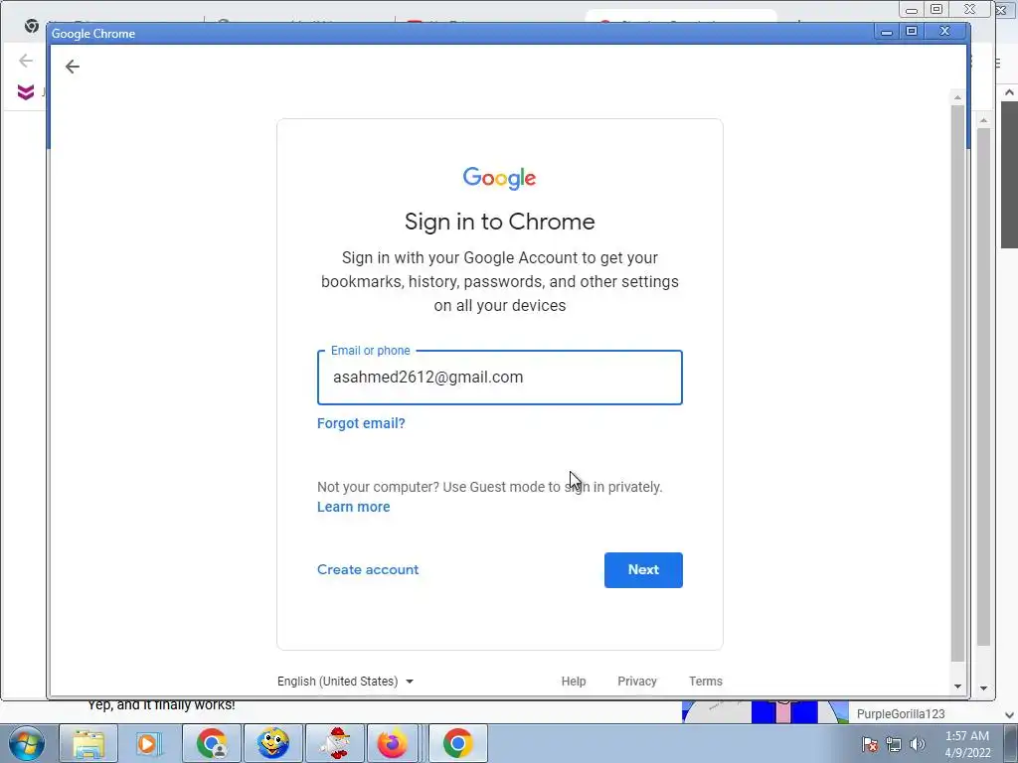
Task: Click Create account
Action: pyautogui.click(x=368, y=569)
